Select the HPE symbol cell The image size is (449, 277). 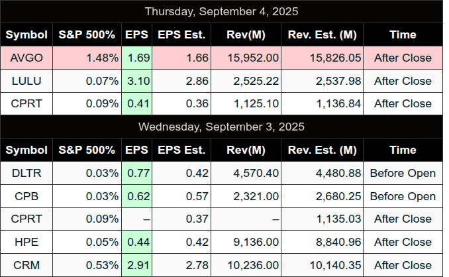pyautogui.click(x=26, y=243)
